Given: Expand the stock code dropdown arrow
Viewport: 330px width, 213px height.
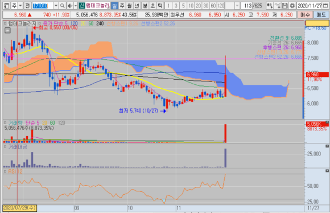Looking at the screenshot, I should coord(56,6).
